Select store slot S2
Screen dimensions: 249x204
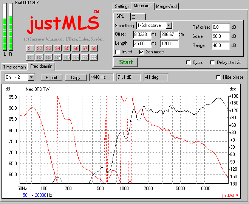39,48
